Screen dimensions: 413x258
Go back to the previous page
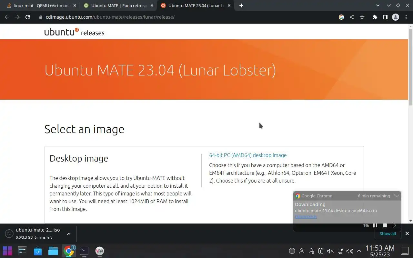tap(7, 17)
